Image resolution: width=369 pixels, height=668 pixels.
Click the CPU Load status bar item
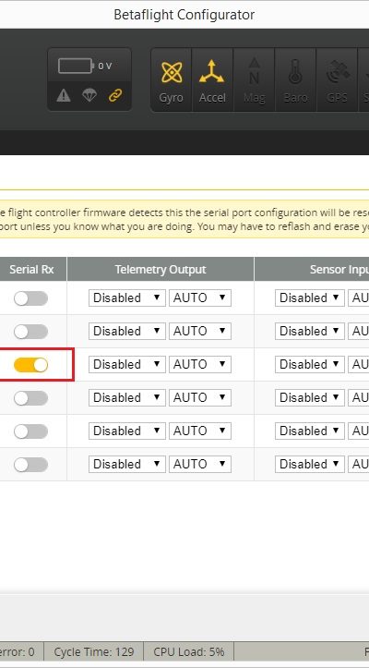[x=188, y=651]
